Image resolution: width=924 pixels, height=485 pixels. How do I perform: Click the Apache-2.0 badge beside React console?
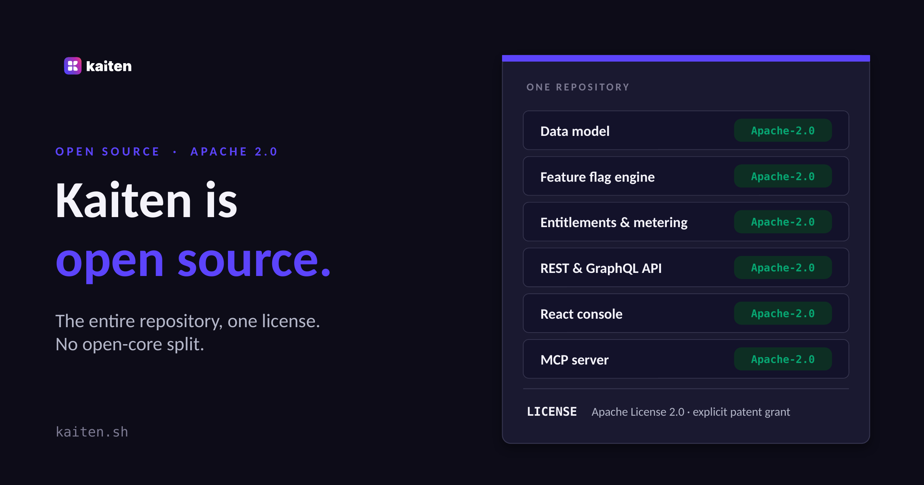[783, 313]
